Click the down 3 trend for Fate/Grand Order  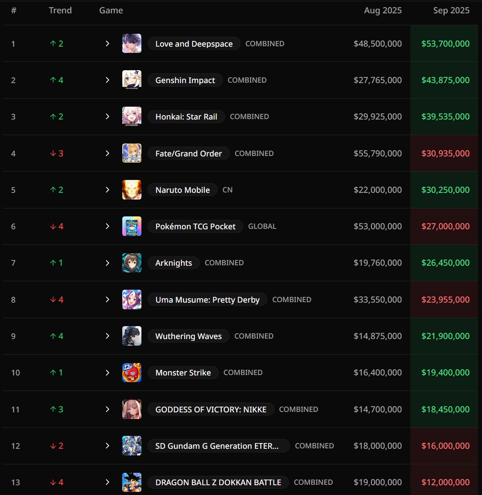(x=57, y=153)
